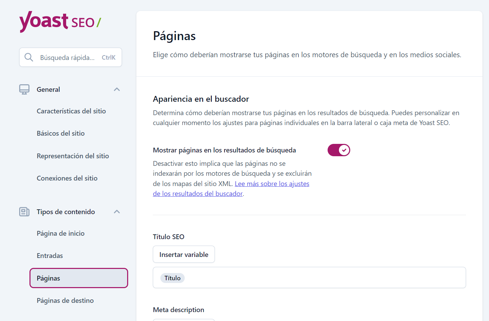Open Página de inicio settings

tap(61, 233)
